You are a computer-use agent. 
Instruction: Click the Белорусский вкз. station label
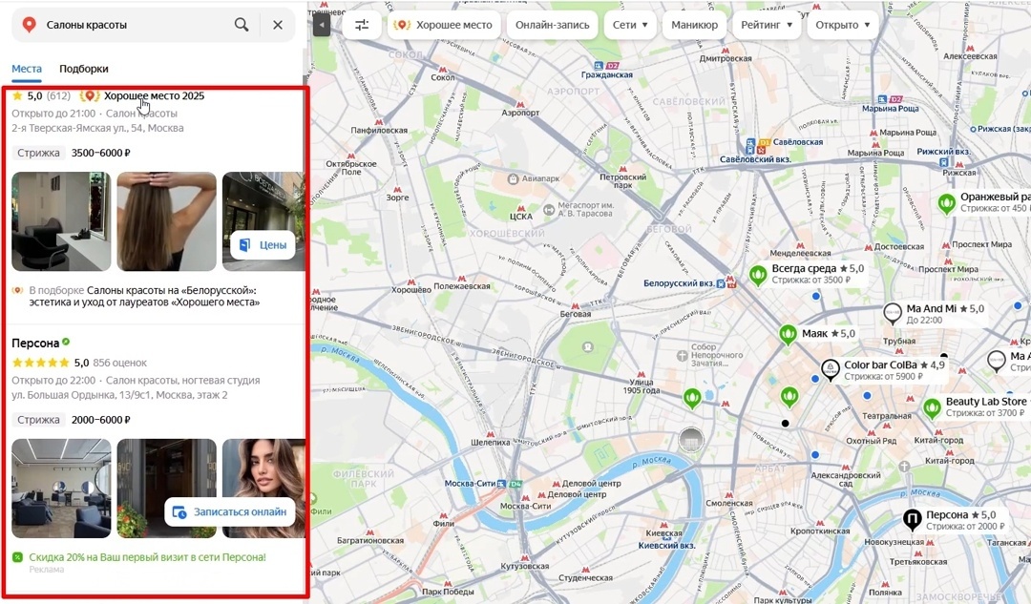click(678, 283)
